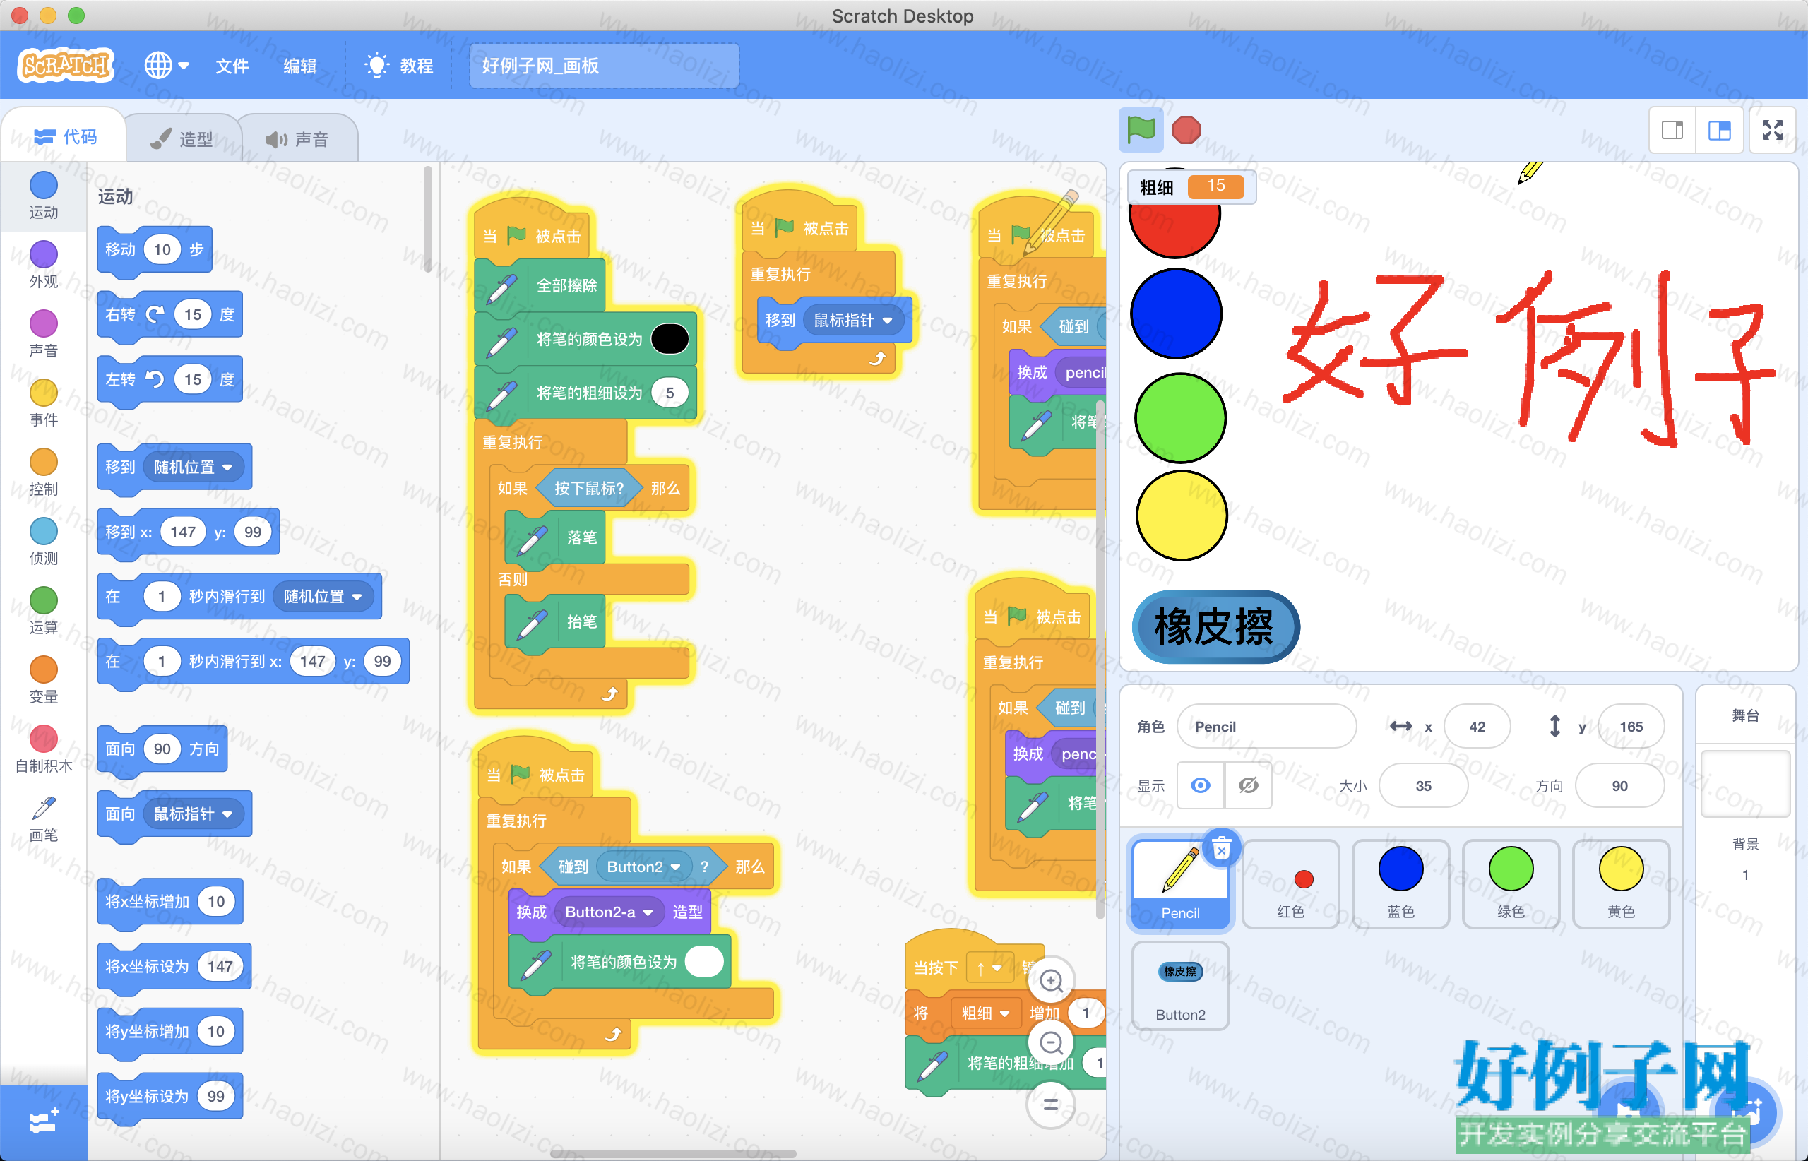Edit project title 好例子网_画板
Viewport: 1808px width, 1161px height.
pyautogui.click(x=604, y=66)
